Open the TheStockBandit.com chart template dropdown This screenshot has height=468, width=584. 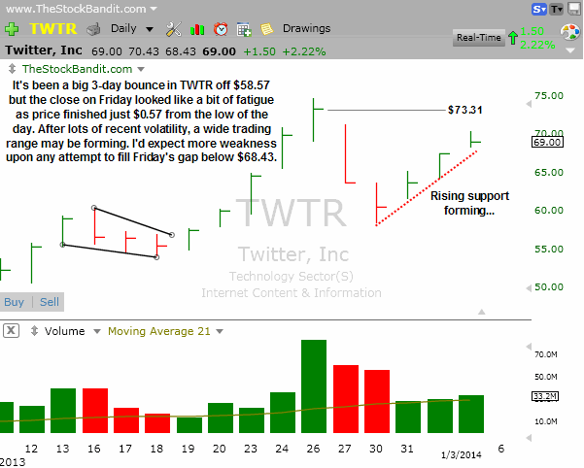pyautogui.click(x=141, y=69)
